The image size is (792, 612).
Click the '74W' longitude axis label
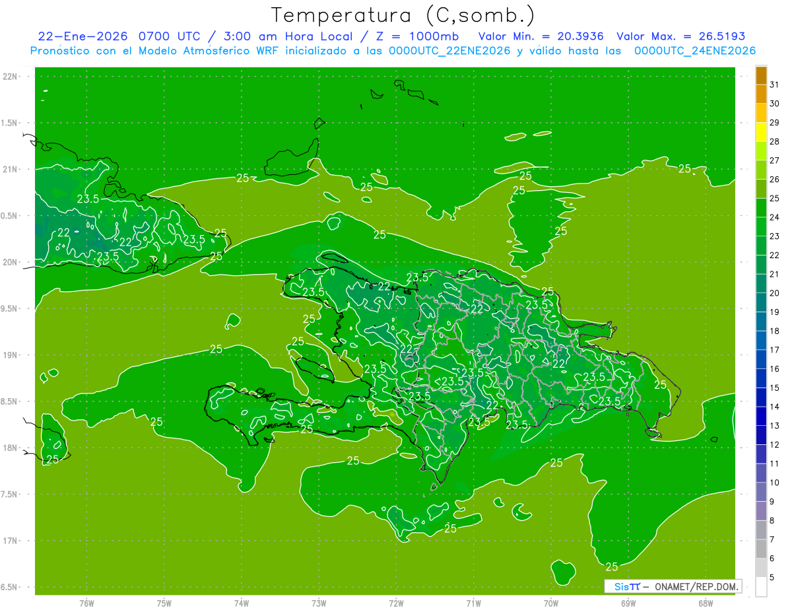tap(242, 603)
